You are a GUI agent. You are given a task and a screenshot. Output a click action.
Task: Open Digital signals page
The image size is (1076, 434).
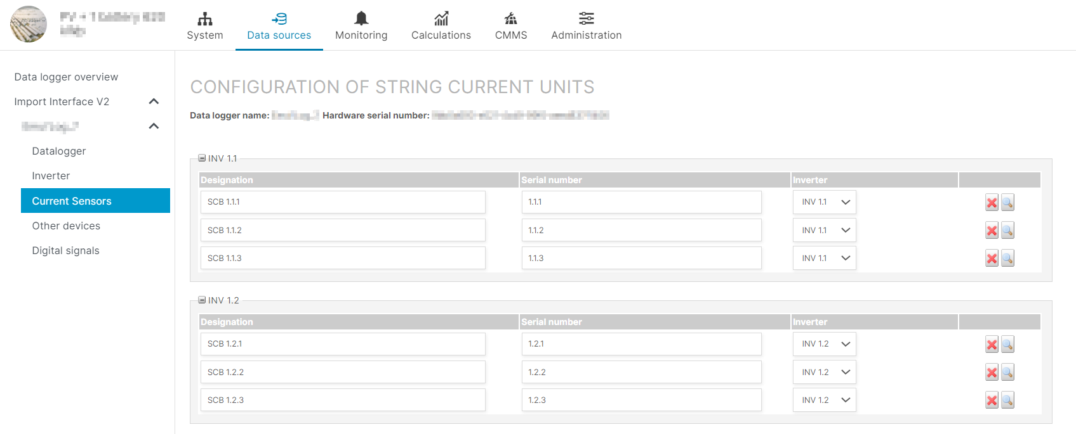65,250
